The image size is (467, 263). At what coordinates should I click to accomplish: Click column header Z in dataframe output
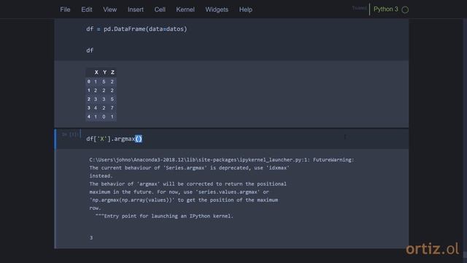click(112, 72)
